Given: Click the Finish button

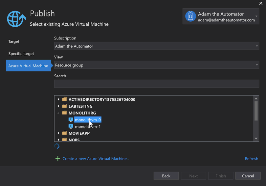Looking at the screenshot, I should [x=221, y=176].
